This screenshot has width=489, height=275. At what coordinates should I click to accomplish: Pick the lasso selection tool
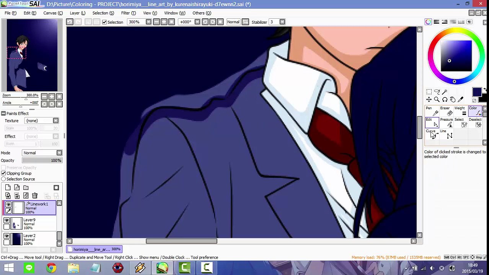pos(437,92)
